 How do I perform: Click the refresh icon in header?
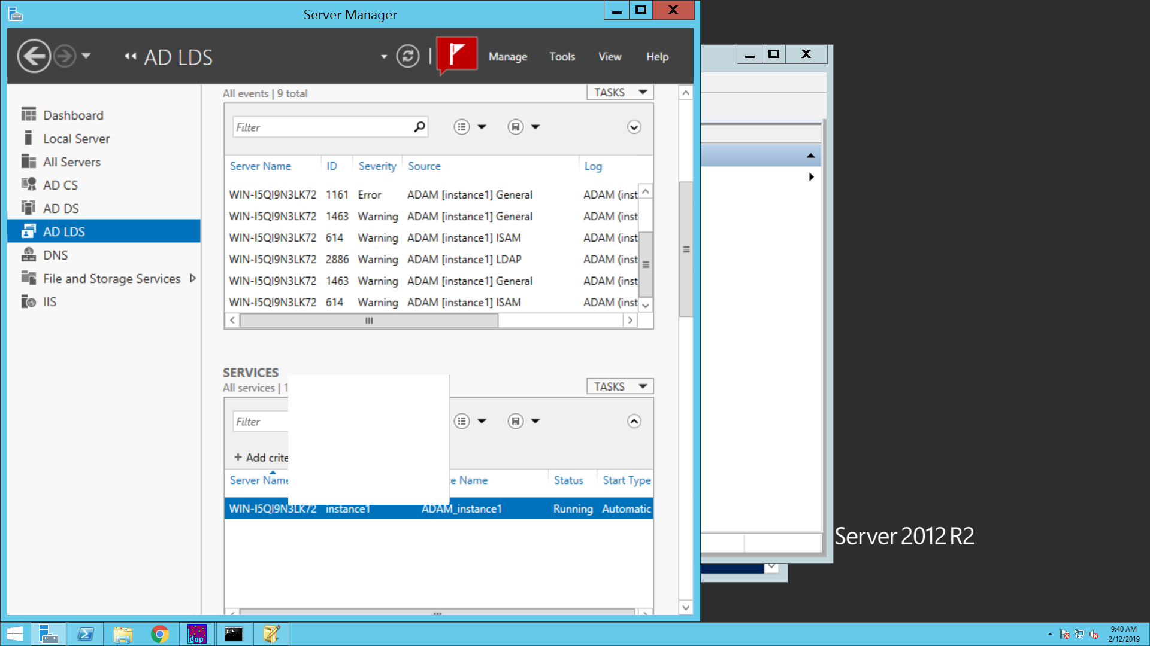coord(407,57)
